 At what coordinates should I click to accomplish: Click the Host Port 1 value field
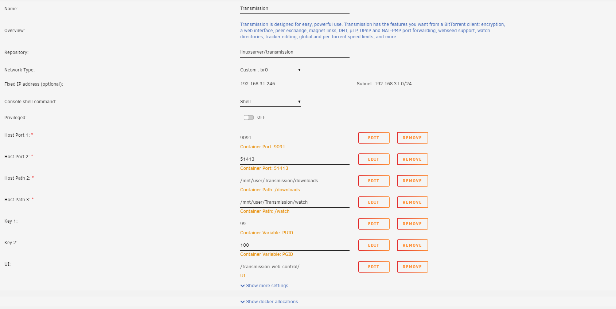pos(295,138)
